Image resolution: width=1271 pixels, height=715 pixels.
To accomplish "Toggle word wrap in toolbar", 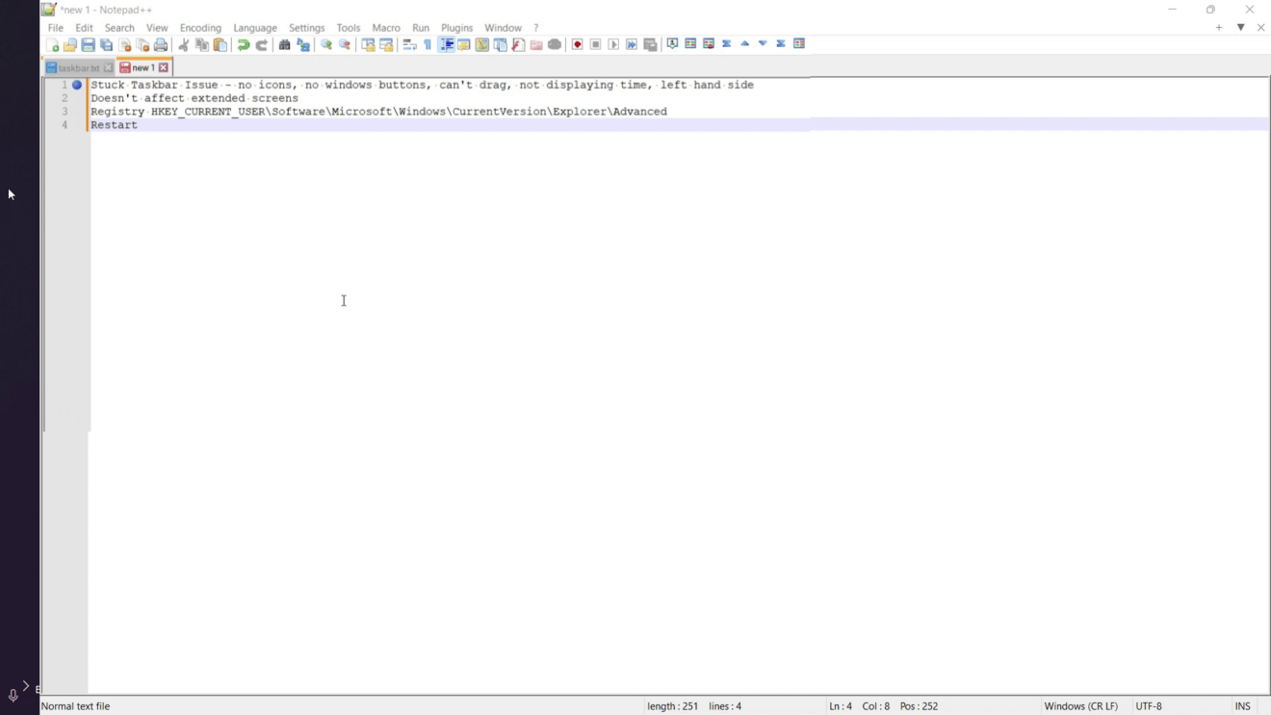I will (409, 45).
